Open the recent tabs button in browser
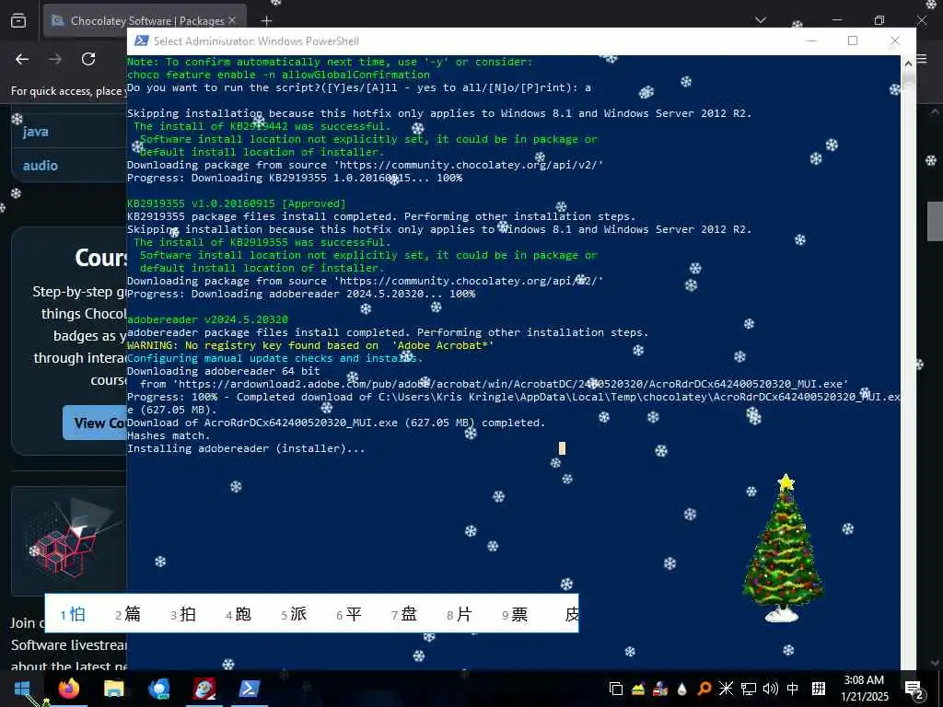 coord(18,21)
